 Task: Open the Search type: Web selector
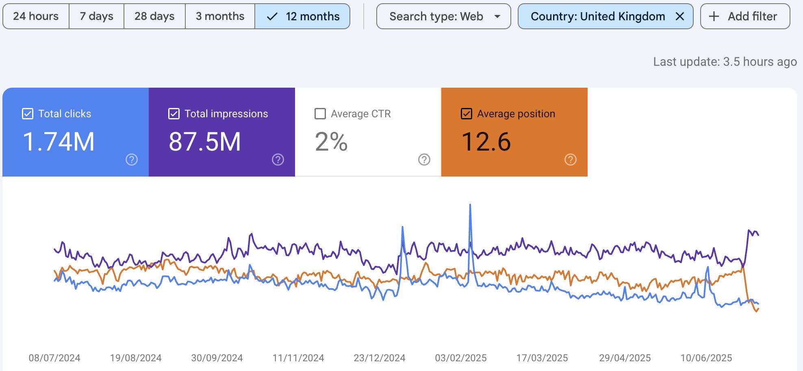point(444,16)
